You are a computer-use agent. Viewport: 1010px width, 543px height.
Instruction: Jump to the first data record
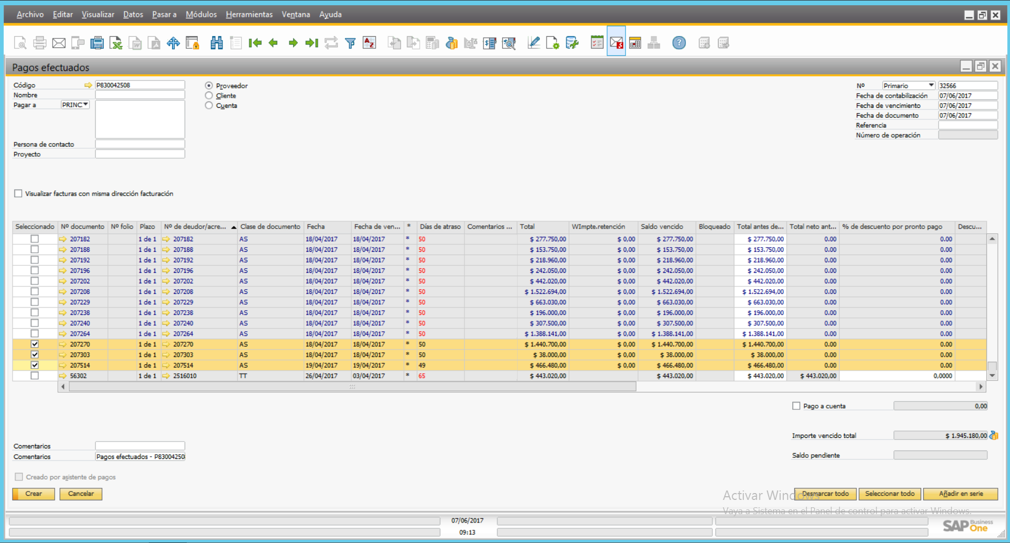tap(255, 43)
